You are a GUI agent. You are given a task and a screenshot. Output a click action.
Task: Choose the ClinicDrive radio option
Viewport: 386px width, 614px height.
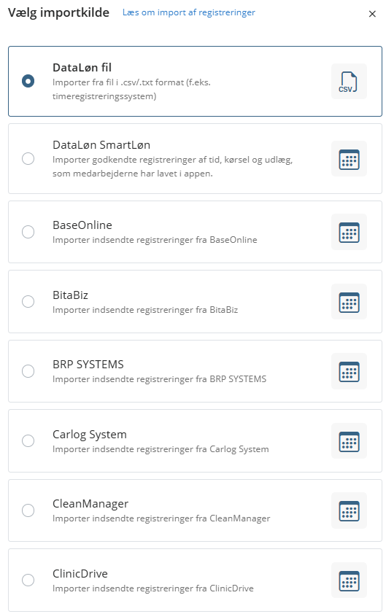point(28,580)
